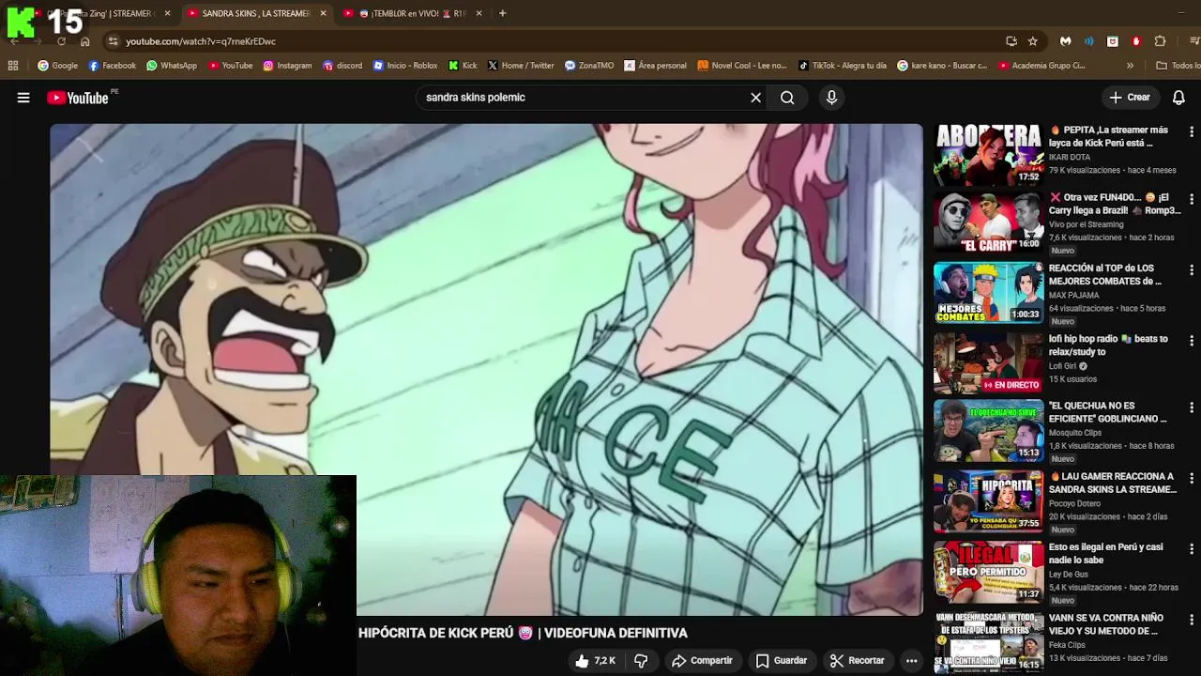The width and height of the screenshot is (1201, 676).
Task: Open 'EL CARRY' video thumbnail
Action: point(988,223)
